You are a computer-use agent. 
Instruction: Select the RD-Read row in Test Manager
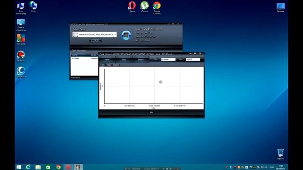[84, 59]
